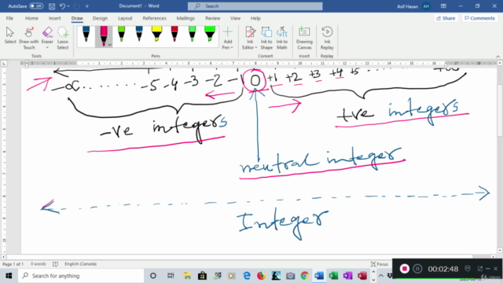Image resolution: width=503 pixels, height=283 pixels.
Task: Click the Page 1 of 1 indicator
Action: tap(13, 264)
